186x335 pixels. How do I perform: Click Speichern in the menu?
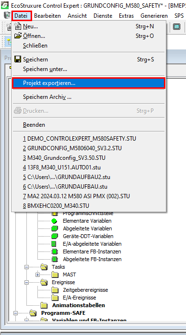(x=89, y=60)
